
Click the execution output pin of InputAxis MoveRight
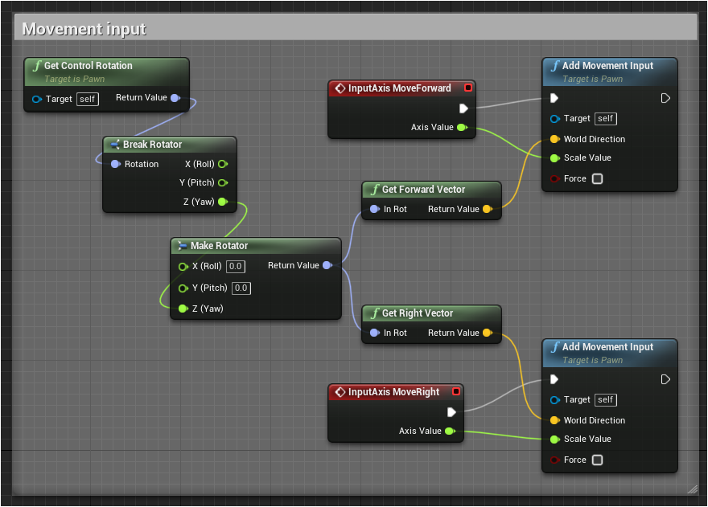(x=451, y=412)
